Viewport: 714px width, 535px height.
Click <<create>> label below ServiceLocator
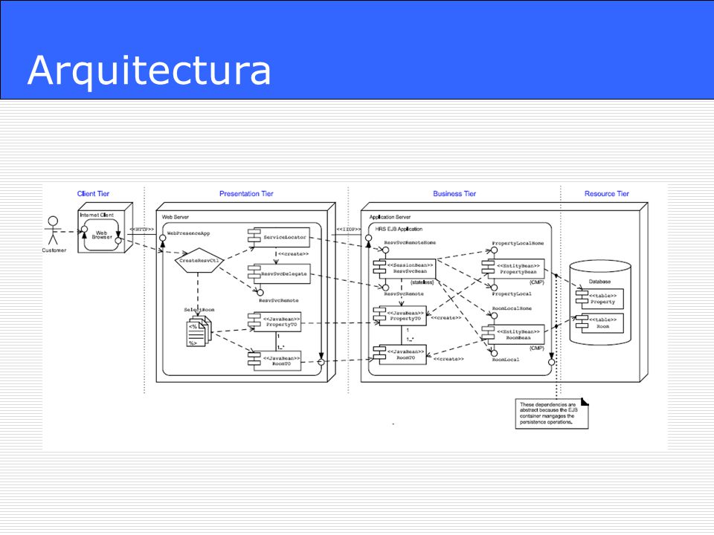coord(293,254)
